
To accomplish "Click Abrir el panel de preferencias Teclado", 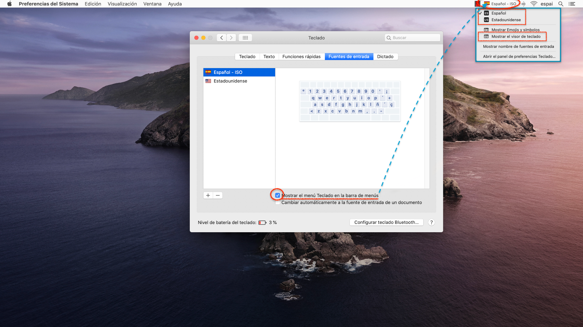I will (519, 57).
